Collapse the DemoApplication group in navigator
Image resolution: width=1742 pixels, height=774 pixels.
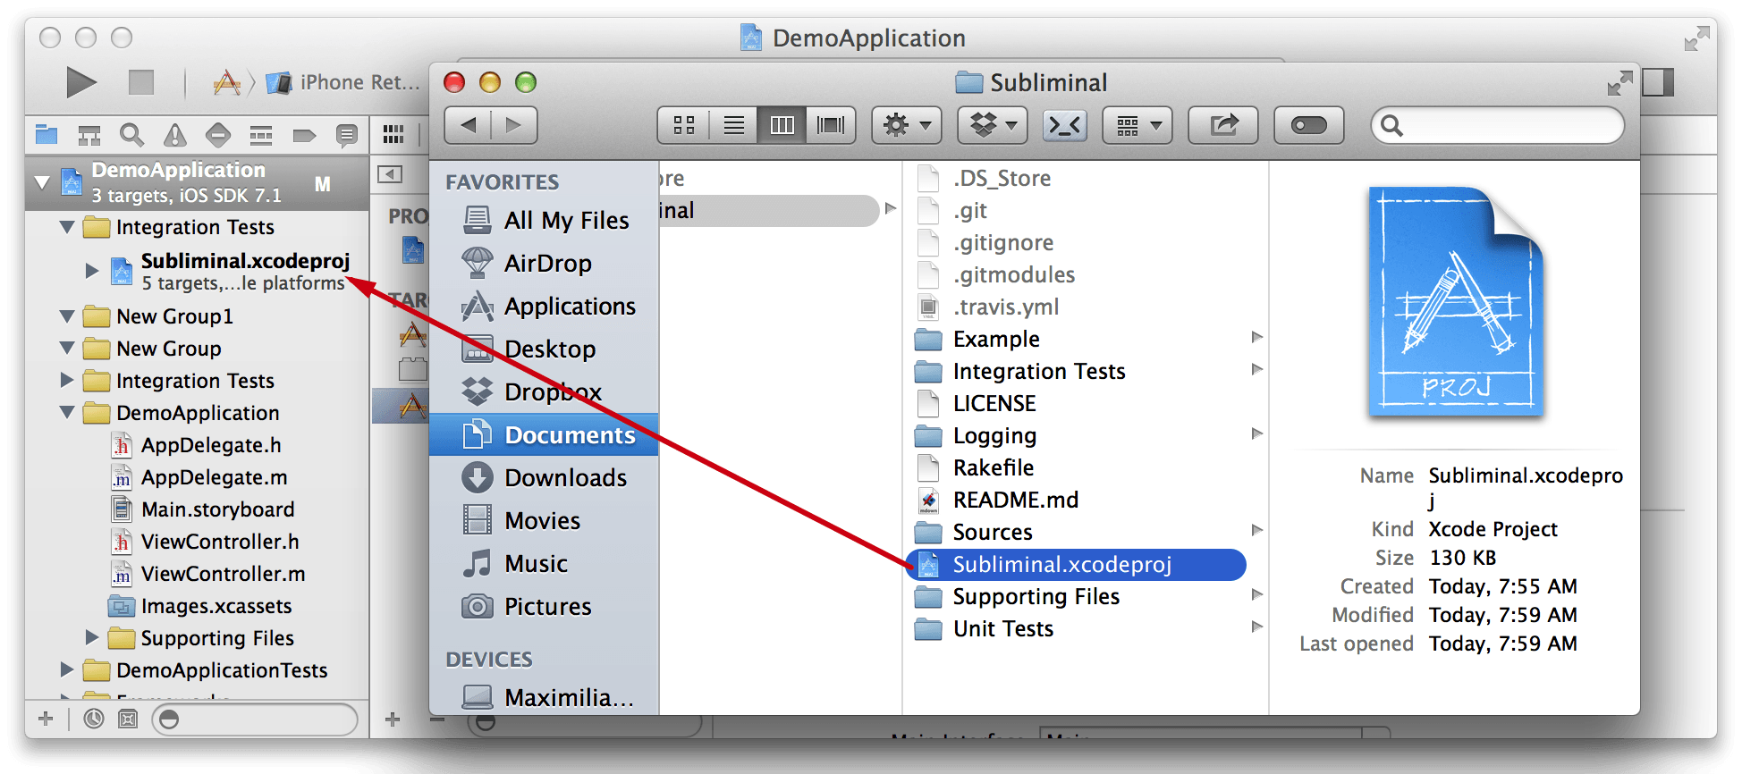(x=67, y=413)
